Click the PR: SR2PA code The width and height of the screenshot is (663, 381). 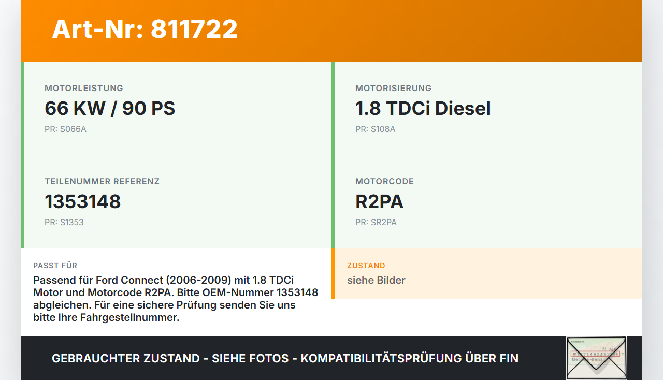coord(376,223)
